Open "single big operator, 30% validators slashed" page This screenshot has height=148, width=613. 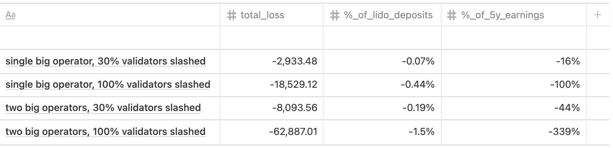click(x=106, y=61)
